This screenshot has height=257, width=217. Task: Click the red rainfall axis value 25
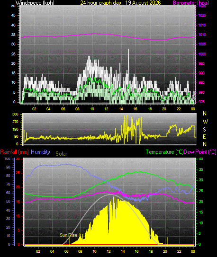[18, 173]
